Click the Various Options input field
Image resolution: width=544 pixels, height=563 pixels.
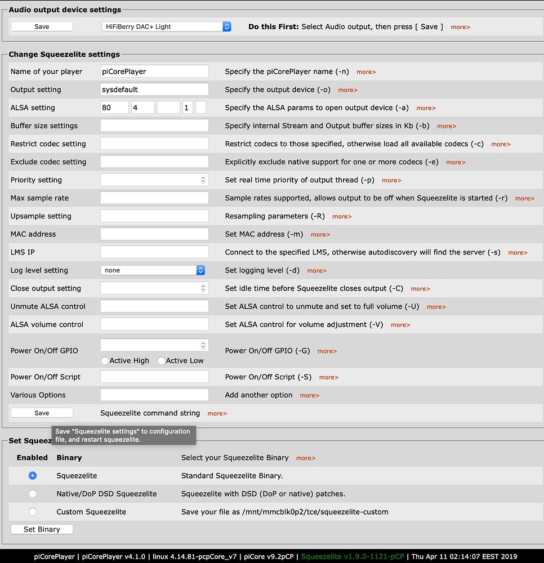[x=154, y=395]
